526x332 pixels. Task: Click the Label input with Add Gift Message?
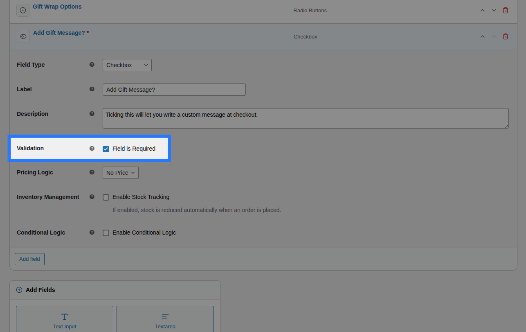point(174,90)
